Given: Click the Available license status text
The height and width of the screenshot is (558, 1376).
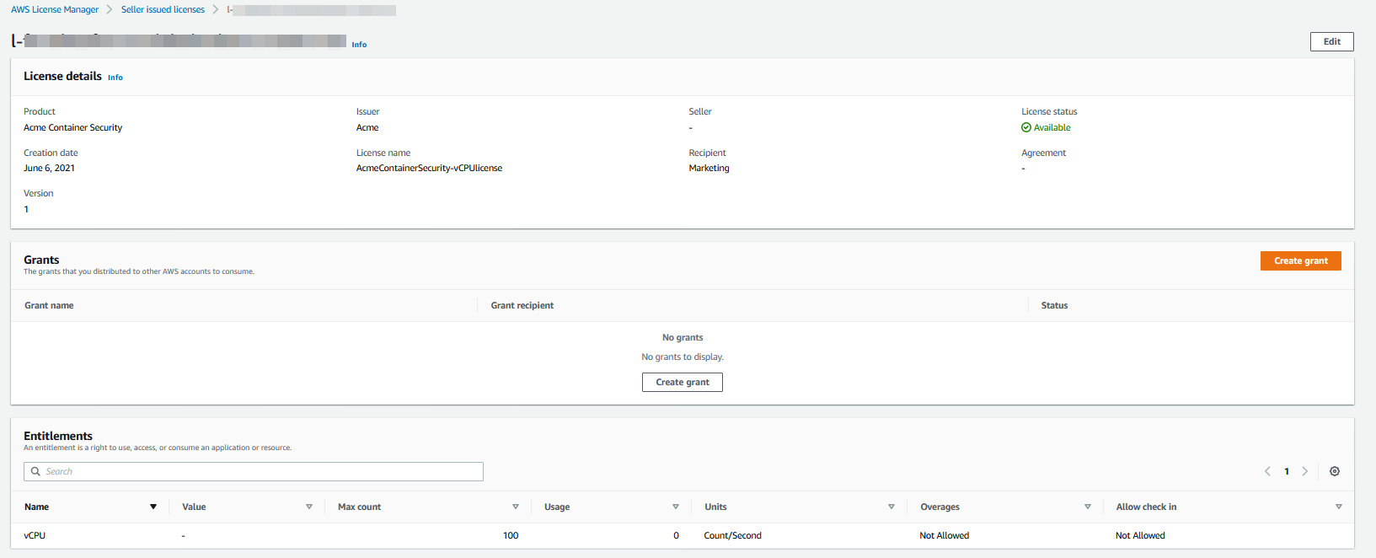Looking at the screenshot, I should [x=1052, y=127].
